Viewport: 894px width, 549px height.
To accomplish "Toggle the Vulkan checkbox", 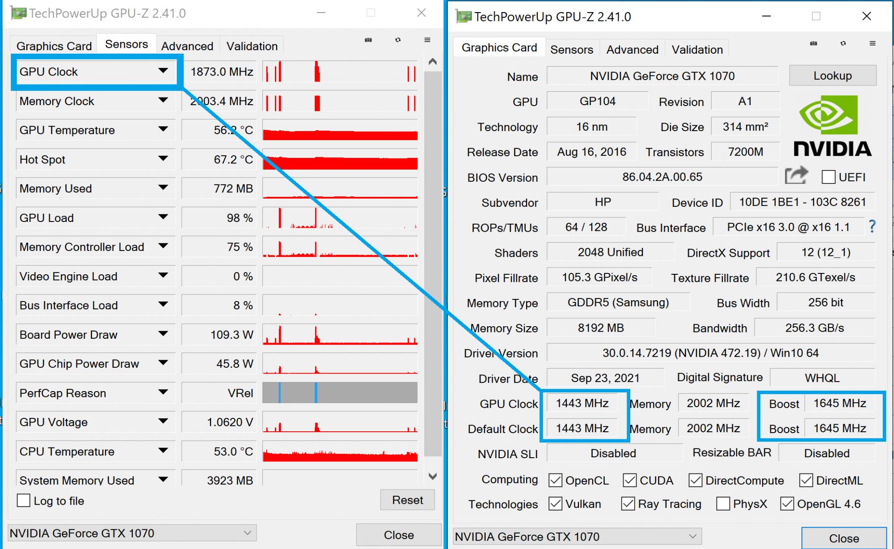I will [555, 503].
